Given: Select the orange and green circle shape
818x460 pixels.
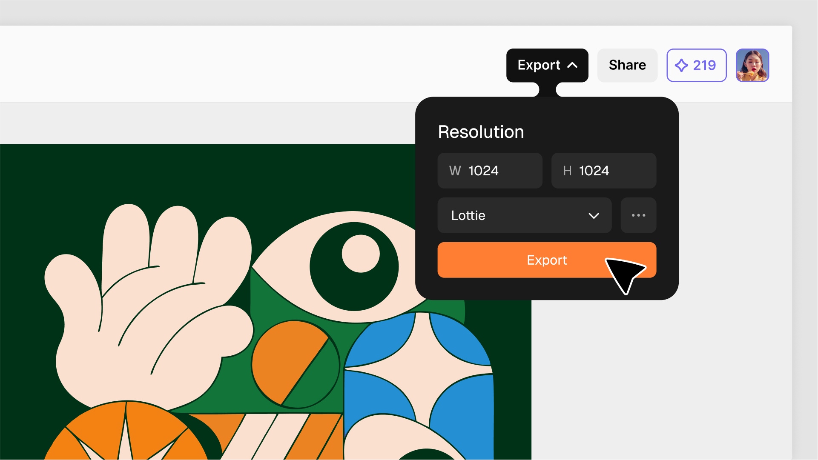Looking at the screenshot, I should tap(295, 365).
